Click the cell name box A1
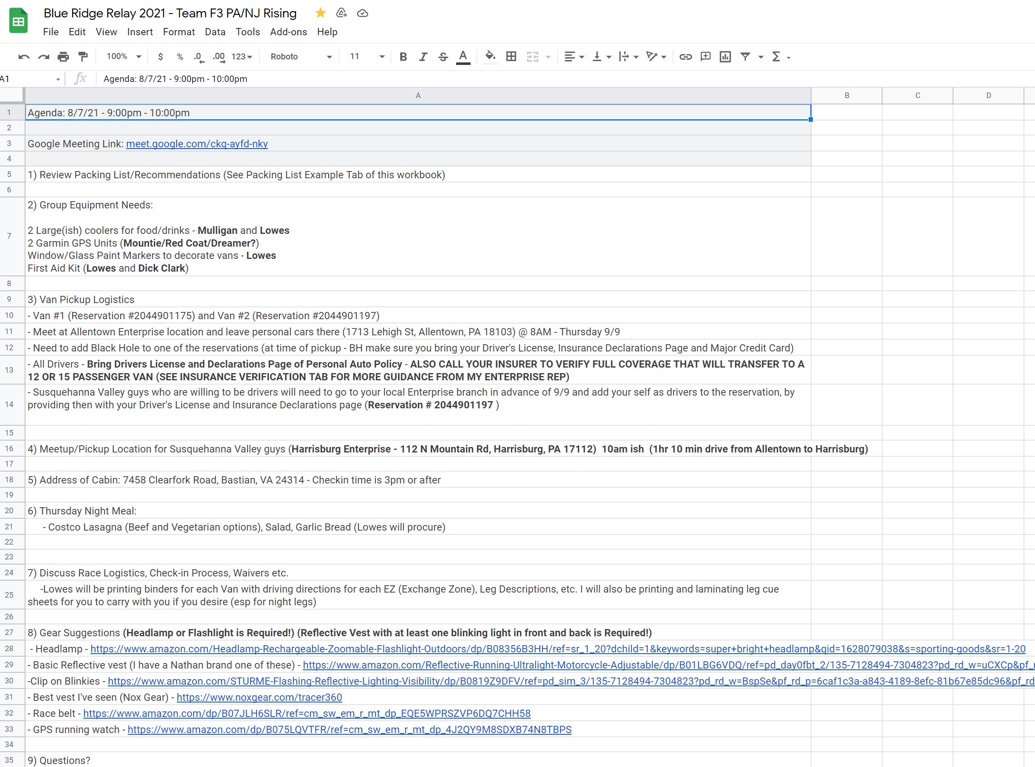 point(30,79)
